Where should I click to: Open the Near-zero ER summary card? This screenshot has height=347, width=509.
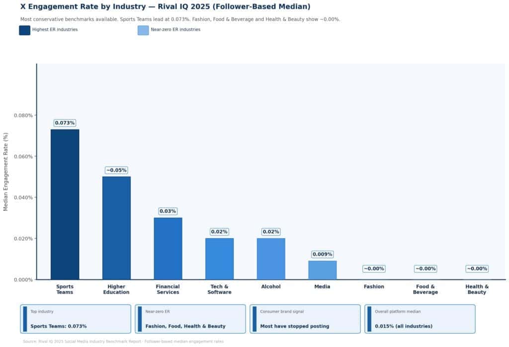pos(190,319)
